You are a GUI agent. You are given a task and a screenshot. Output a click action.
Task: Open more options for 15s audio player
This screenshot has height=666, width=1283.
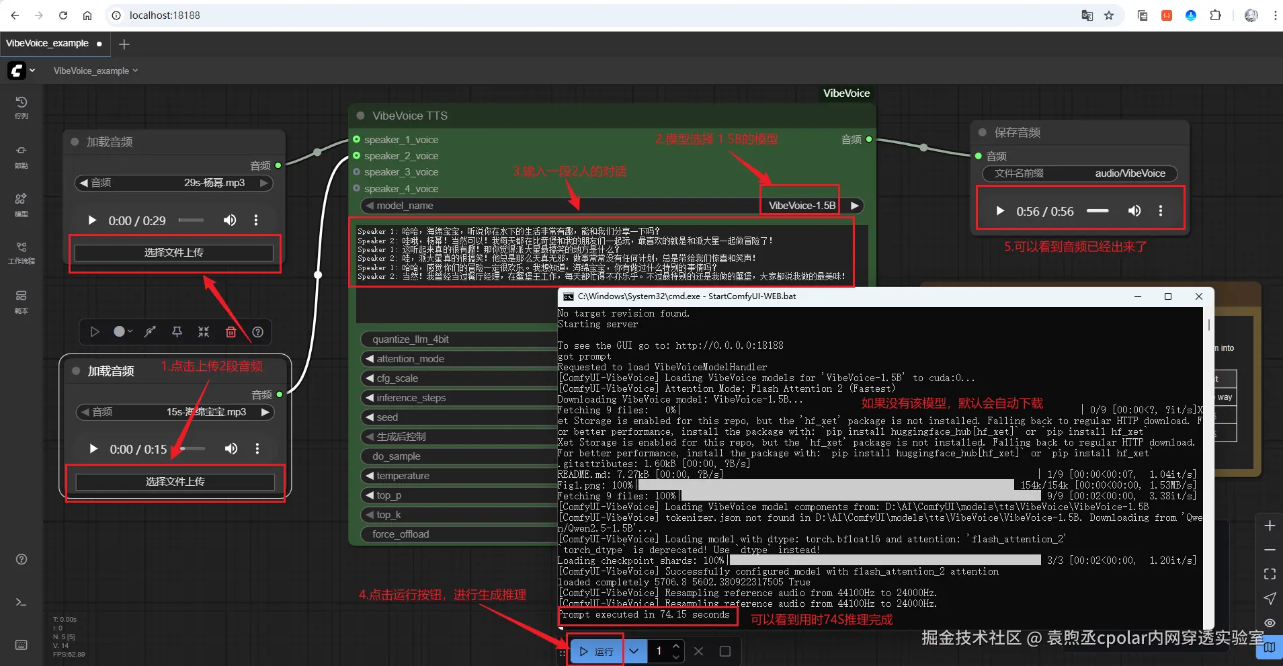point(257,449)
